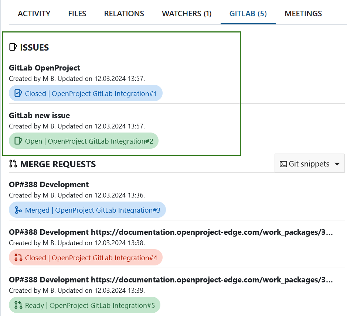
Task: Click the Git snippets button
Action: [310, 164]
